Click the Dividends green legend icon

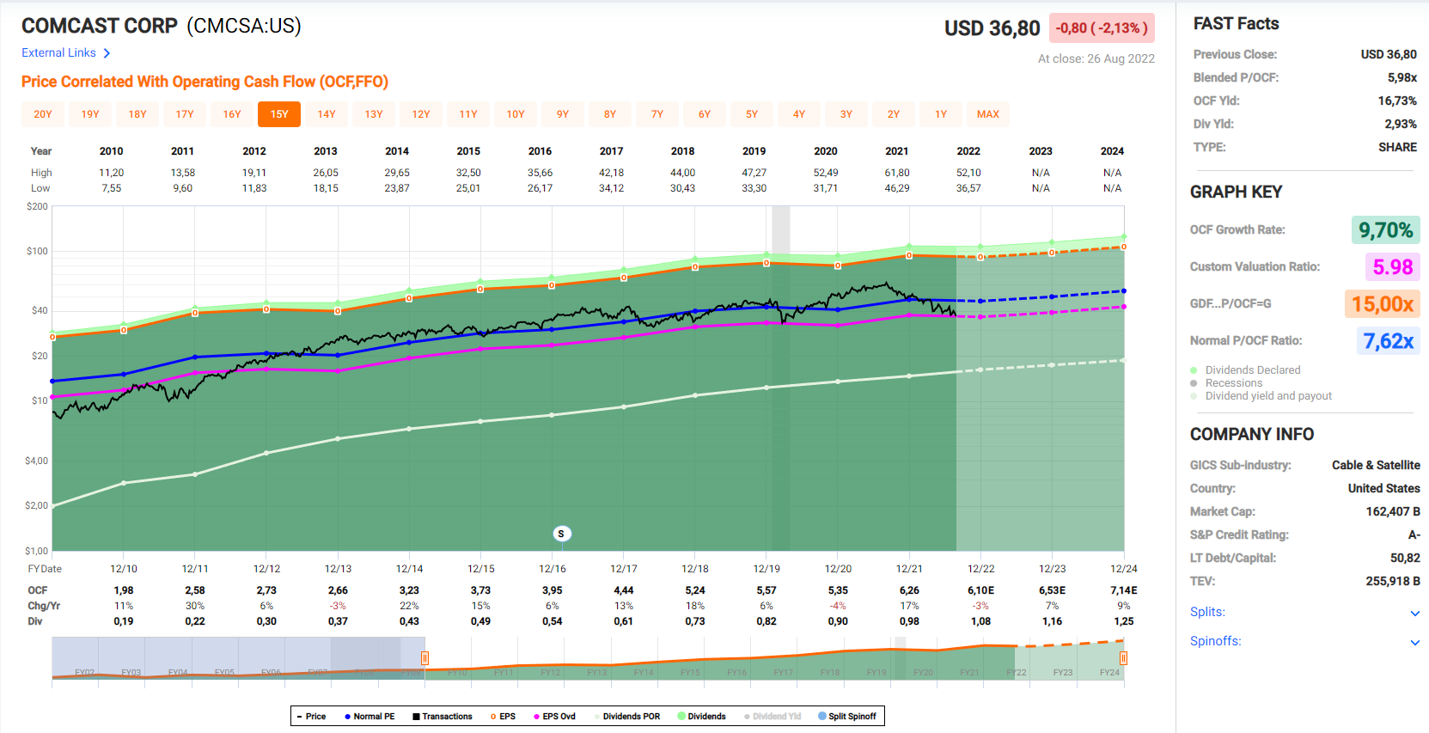(x=681, y=716)
